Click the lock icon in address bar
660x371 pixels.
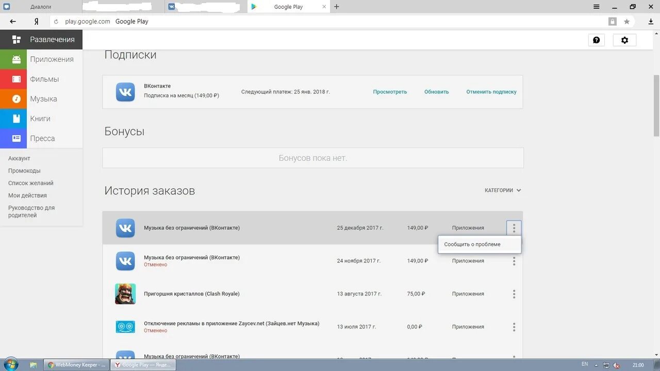(x=612, y=22)
